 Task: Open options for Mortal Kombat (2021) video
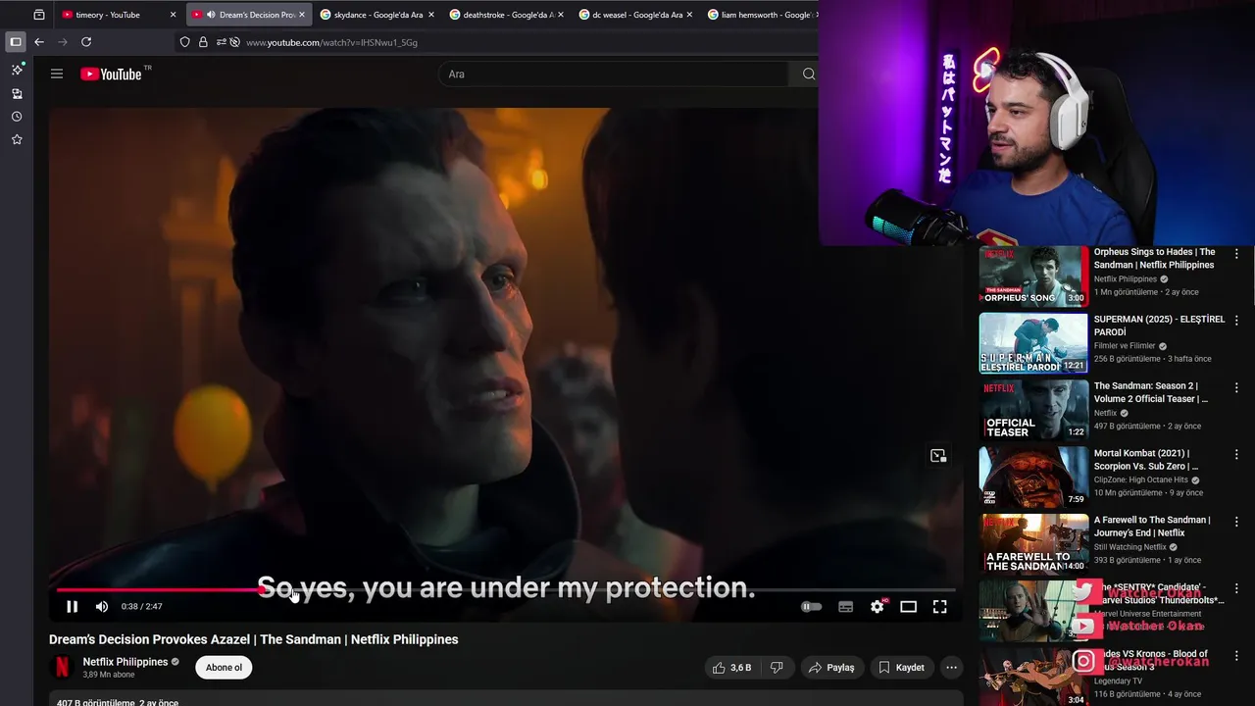1236,454
